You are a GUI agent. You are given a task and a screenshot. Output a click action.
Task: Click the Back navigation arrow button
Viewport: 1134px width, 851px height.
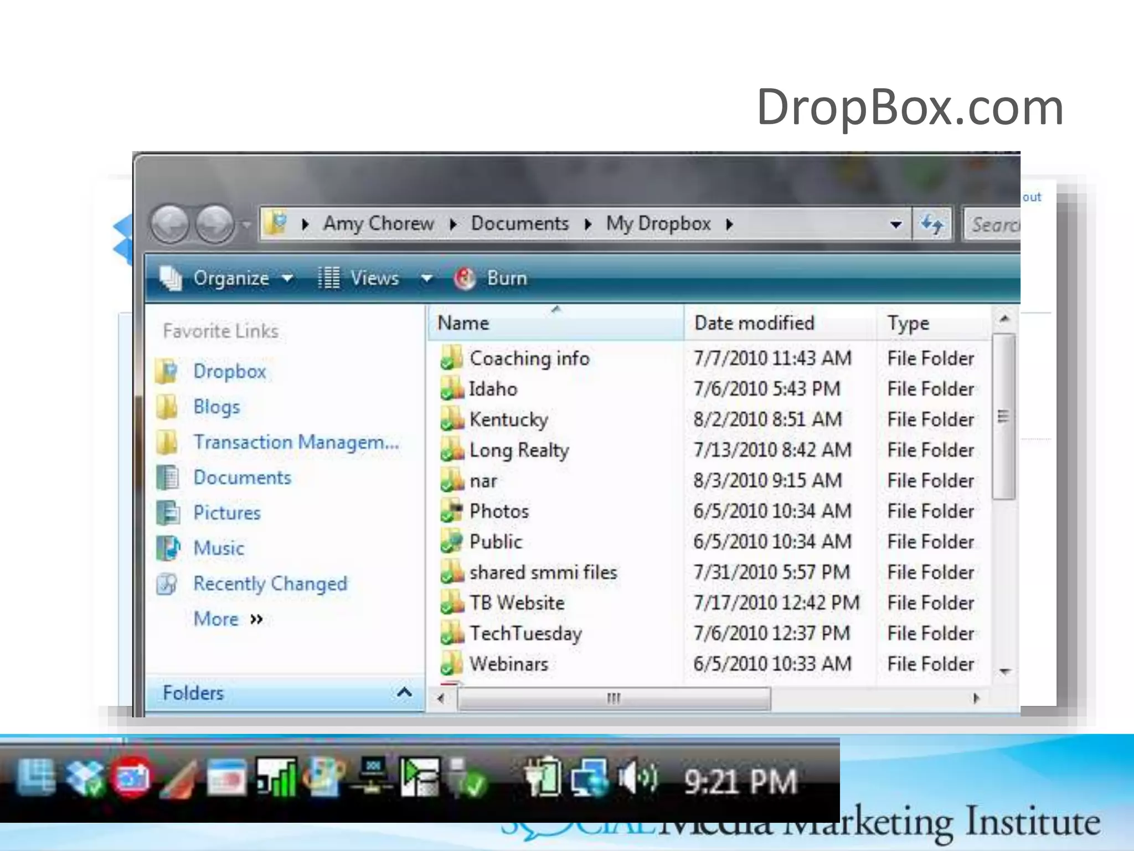coord(170,224)
